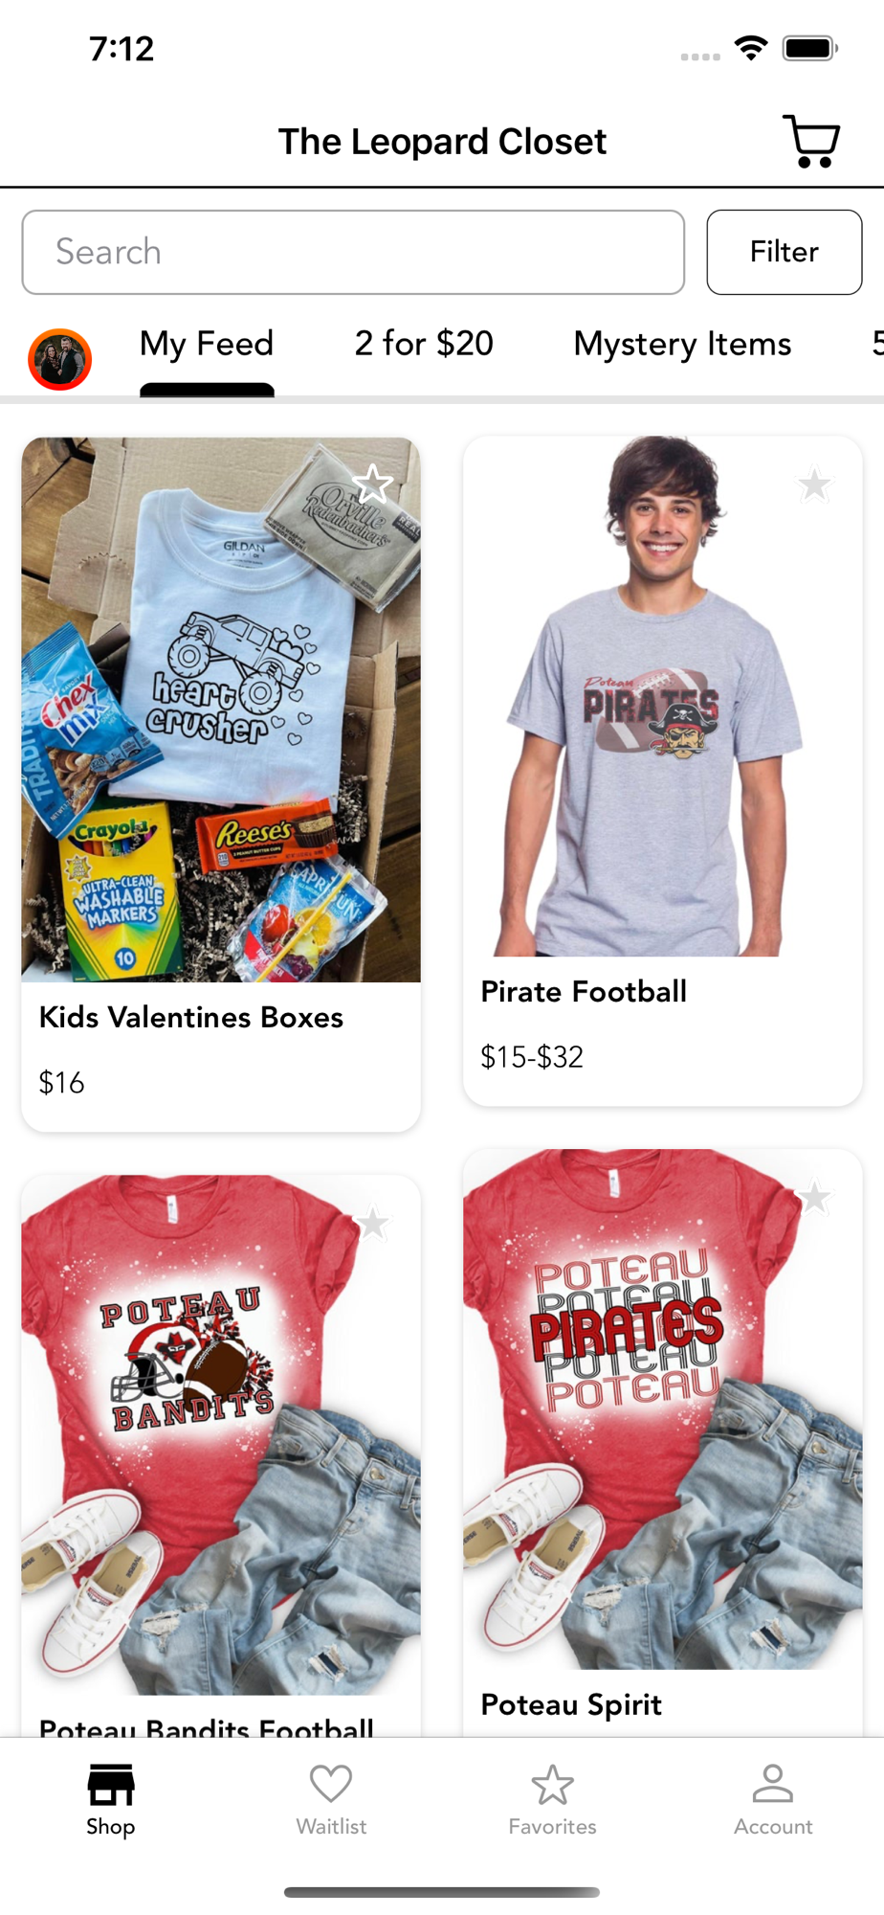Star the Poteau Bandits Football shirt

(372, 1223)
